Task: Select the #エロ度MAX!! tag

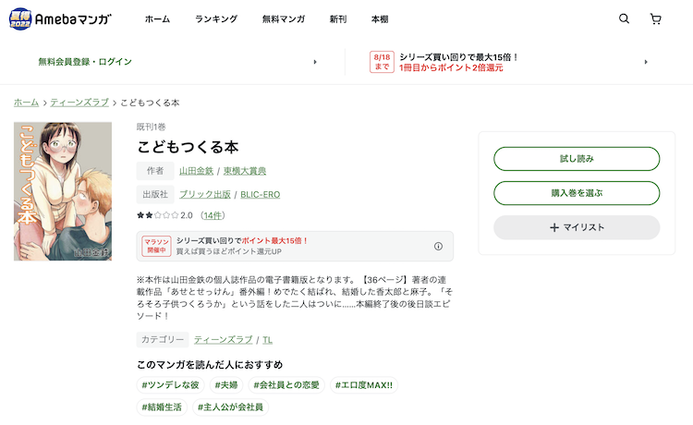Action: click(364, 384)
